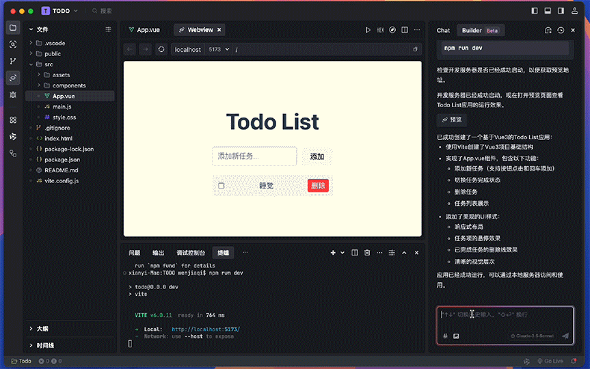
Task: Click the top search bar
Action: [103, 11]
